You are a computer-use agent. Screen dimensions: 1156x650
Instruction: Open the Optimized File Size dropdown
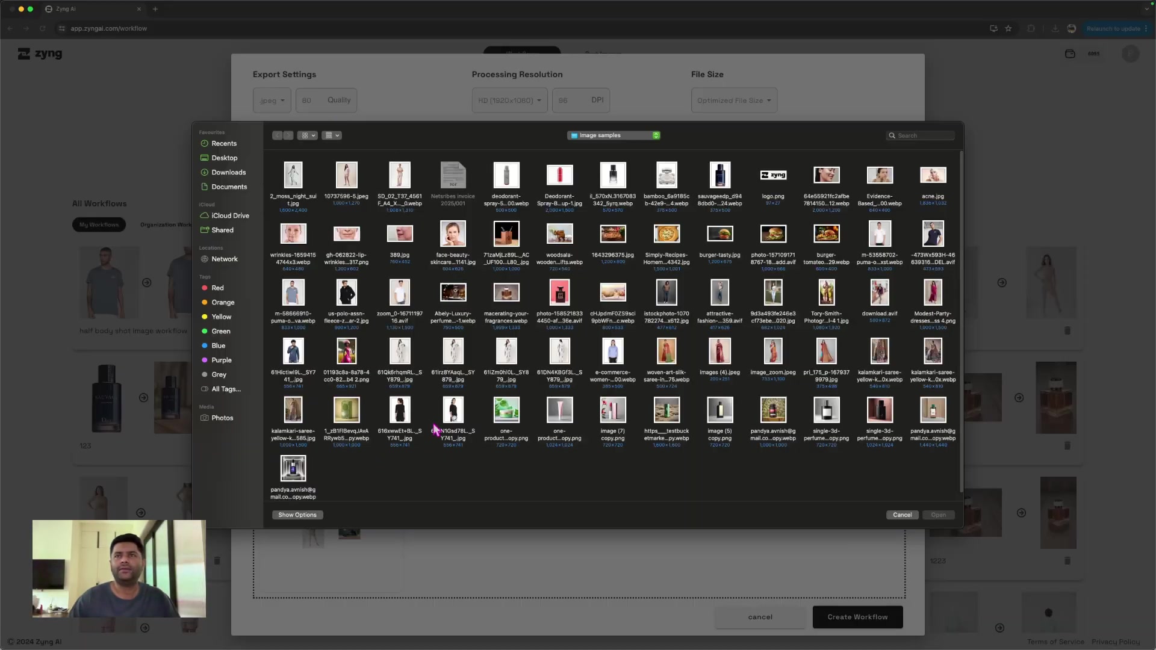[x=734, y=101]
